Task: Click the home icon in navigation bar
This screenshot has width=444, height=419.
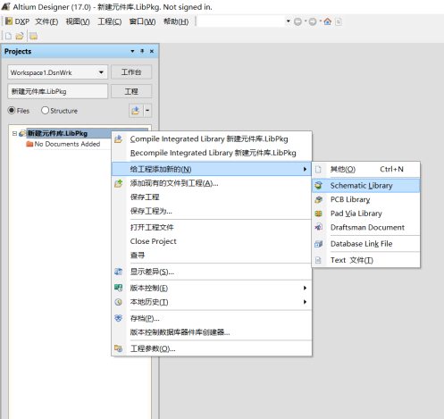Action: 328,21
